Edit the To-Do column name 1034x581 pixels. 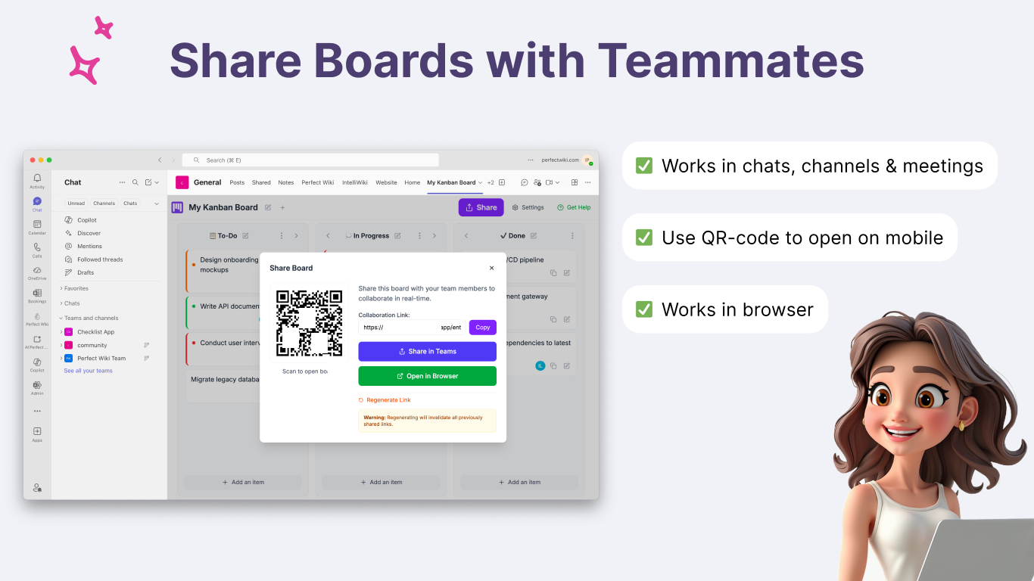[x=245, y=236]
